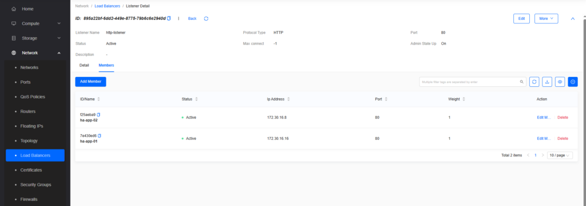Go to next page of members

click(x=543, y=155)
